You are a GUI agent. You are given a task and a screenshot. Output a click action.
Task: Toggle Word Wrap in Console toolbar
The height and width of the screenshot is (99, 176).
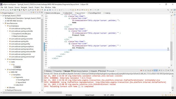click(x=152, y=70)
